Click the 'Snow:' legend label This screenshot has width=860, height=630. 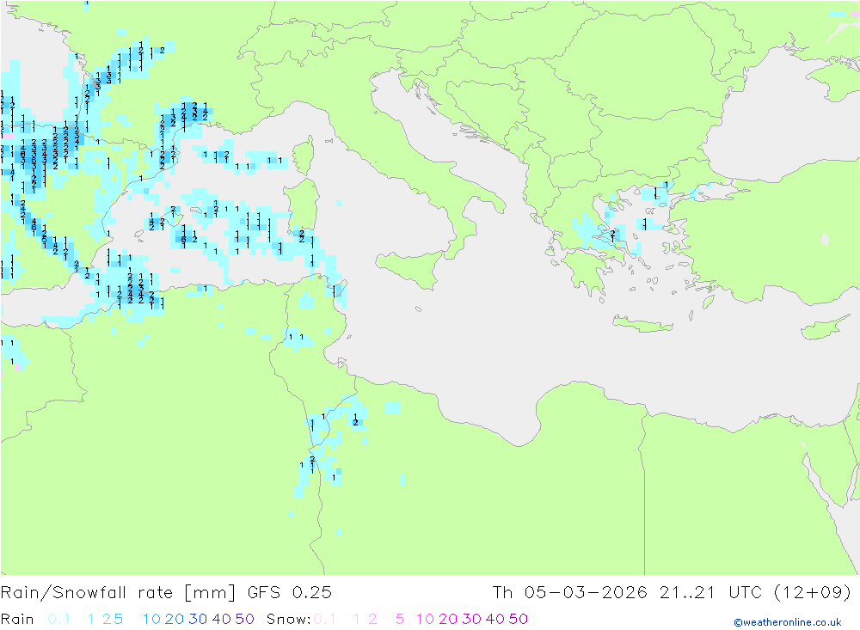pos(288,619)
